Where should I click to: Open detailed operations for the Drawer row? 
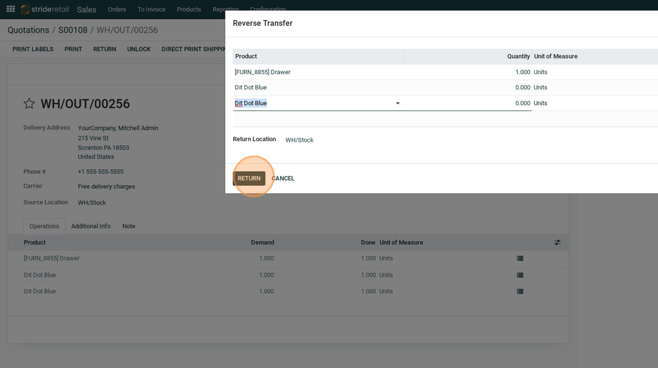tap(520, 258)
